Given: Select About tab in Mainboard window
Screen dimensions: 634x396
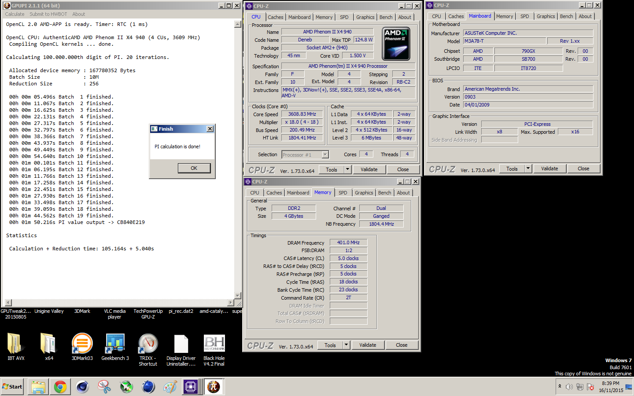Looking at the screenshot, I should (x=585, y=16).
